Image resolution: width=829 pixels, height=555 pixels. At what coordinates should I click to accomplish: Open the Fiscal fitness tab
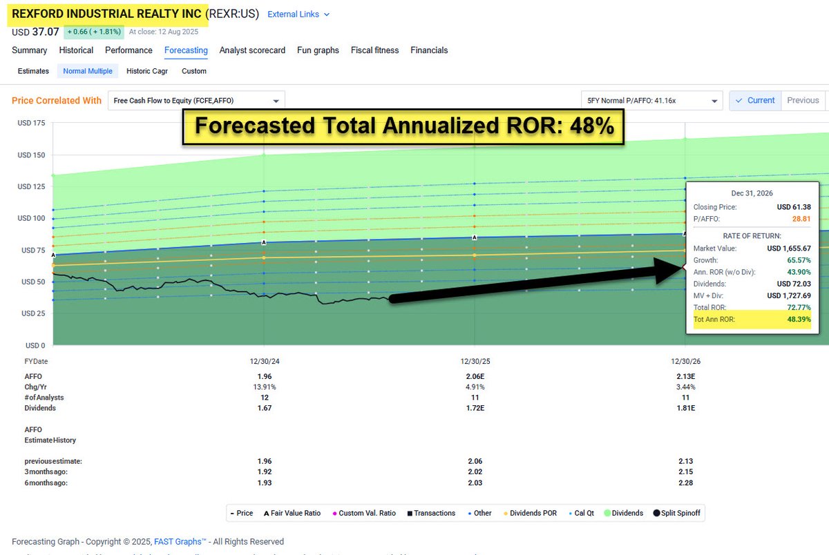pos(374,50)
